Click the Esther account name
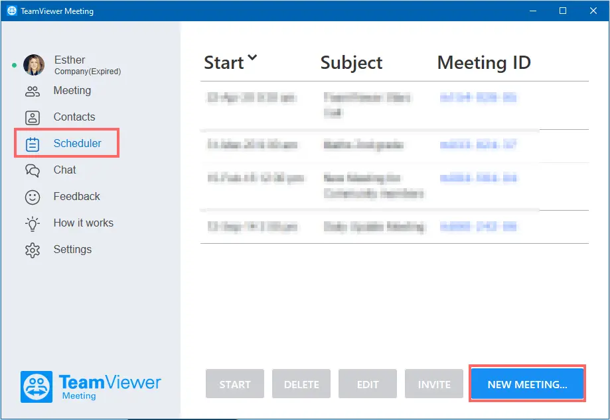 [x=70, y=60]
